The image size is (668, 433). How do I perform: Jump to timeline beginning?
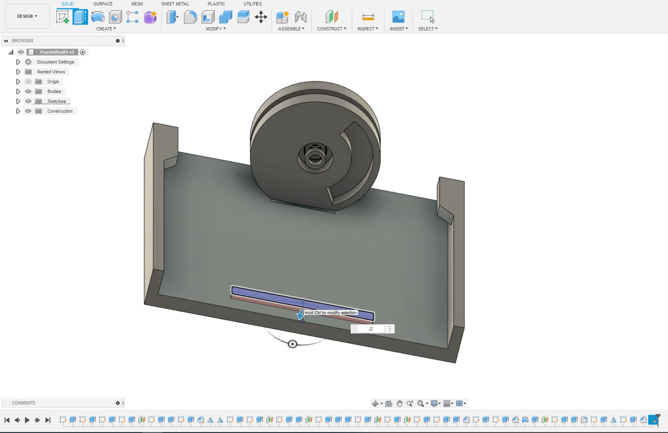[x=7, y=420]
